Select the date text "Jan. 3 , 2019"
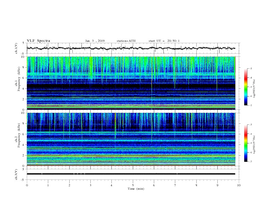 (x=95, y=41)
